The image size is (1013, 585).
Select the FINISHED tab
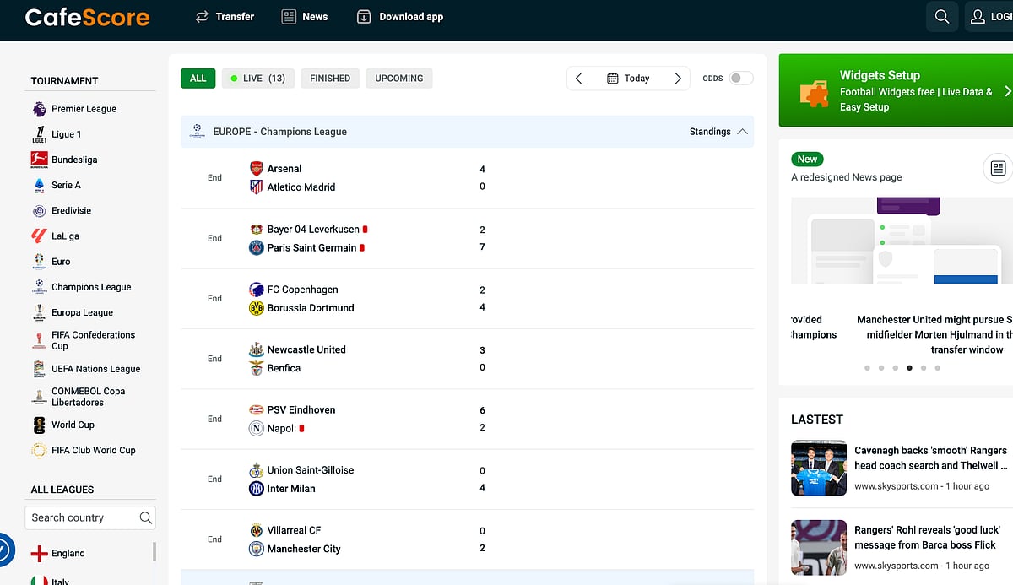tap(330, 79)
